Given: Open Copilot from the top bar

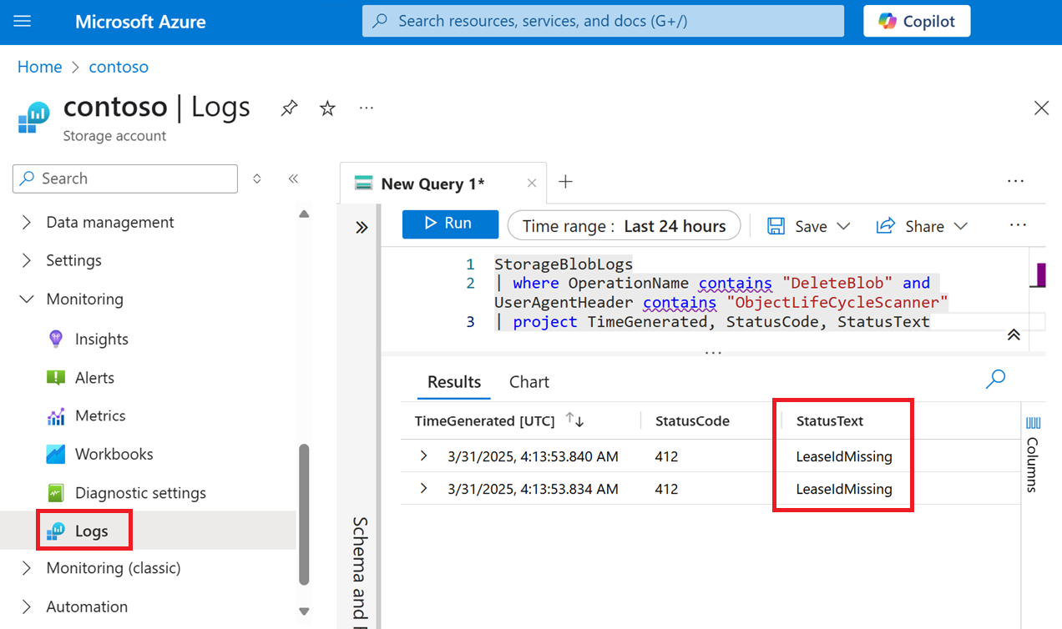Looking at the screenshot, I should point(916,21).
